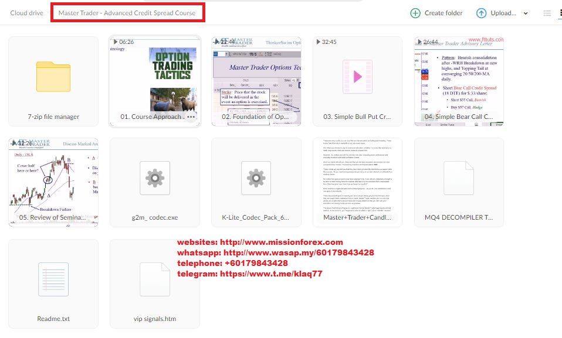Click the Upload arrow circle icon

(481, 13)
